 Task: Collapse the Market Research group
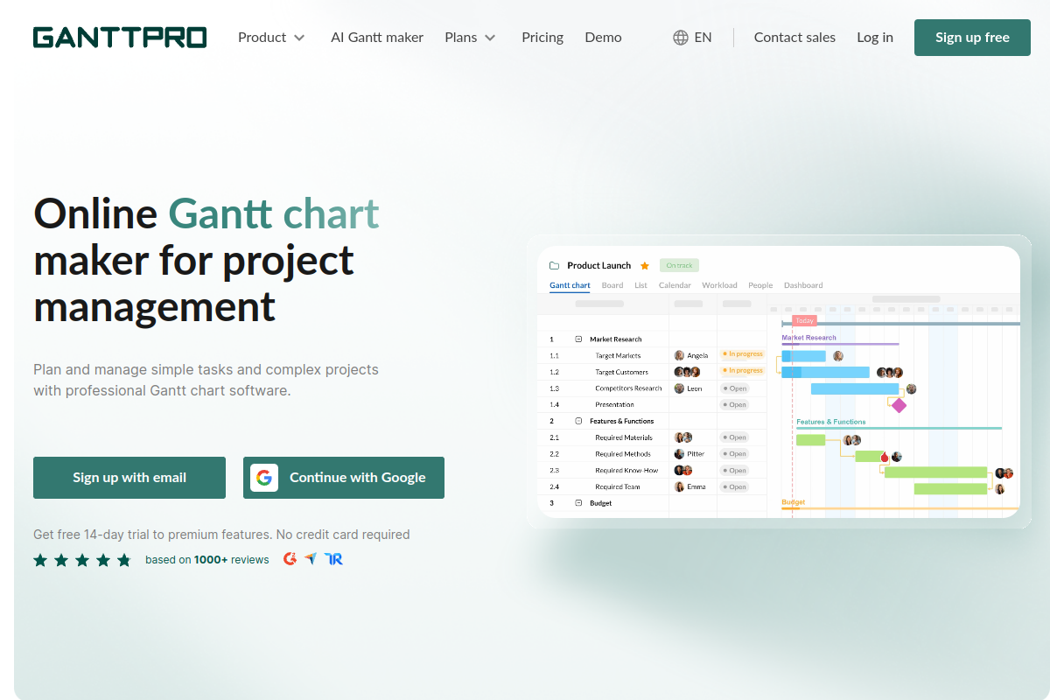(x=578, y=339)
